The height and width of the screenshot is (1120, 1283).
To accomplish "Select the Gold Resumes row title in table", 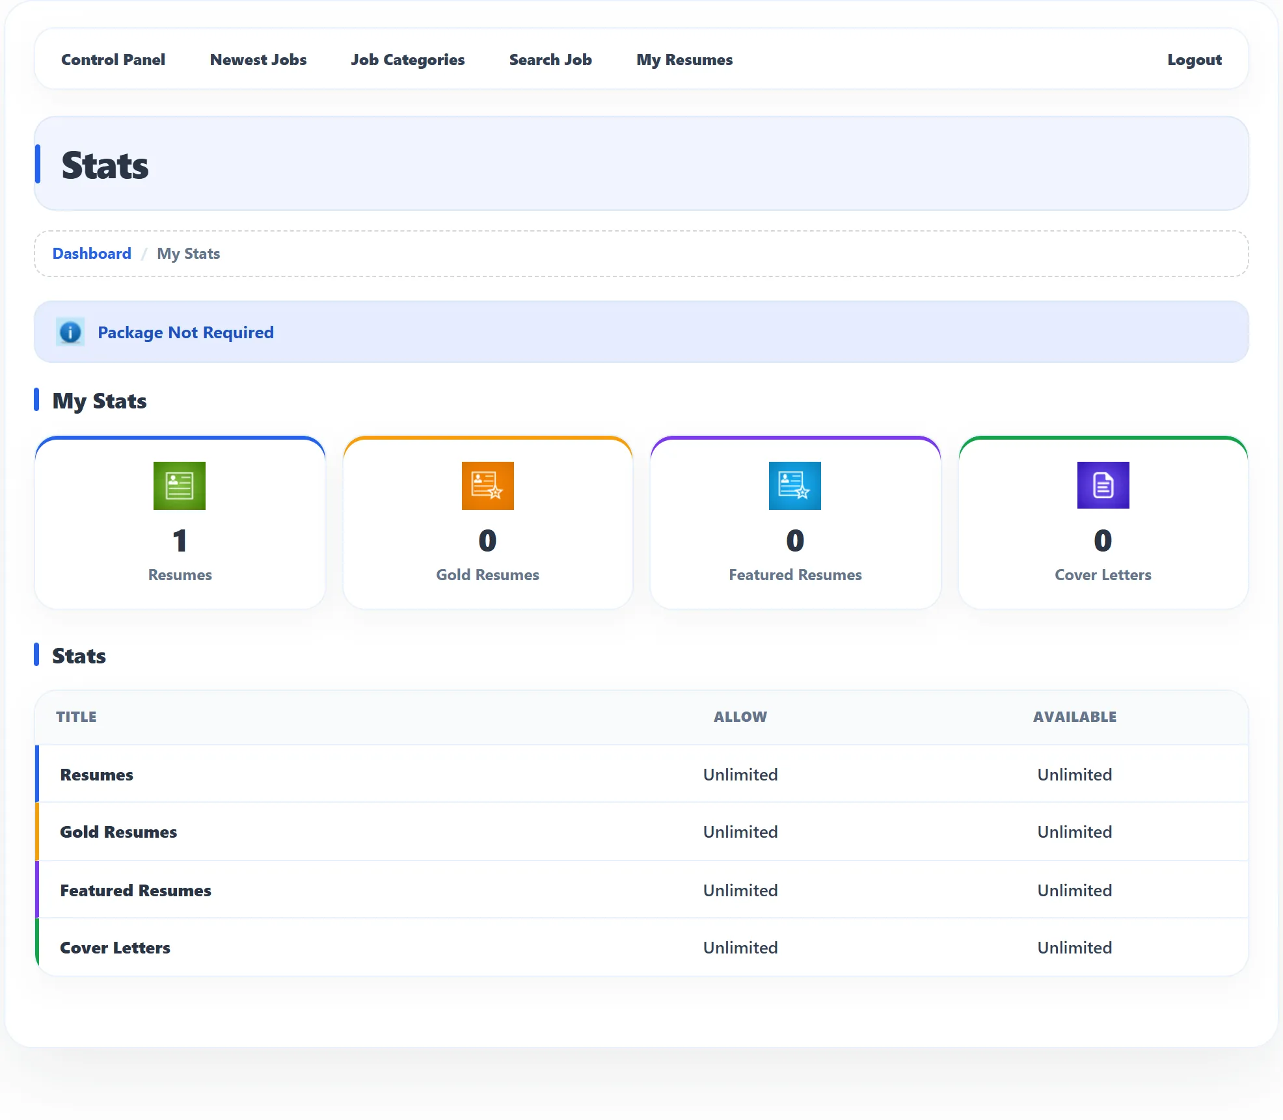I will point(118,832).
